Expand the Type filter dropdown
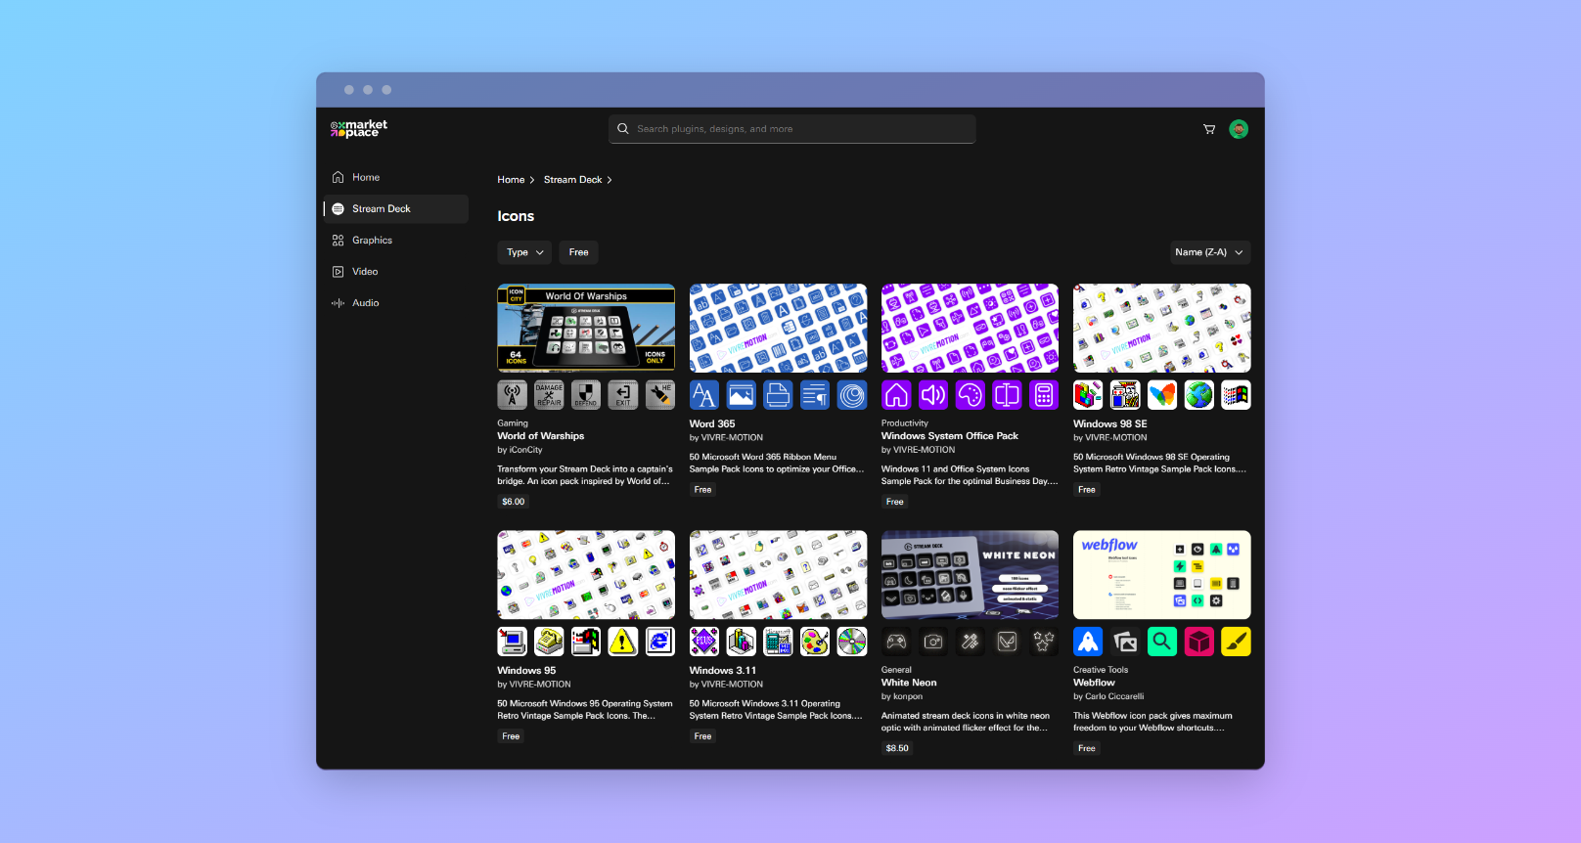The image size is (1581, 843). coord(524,252)
